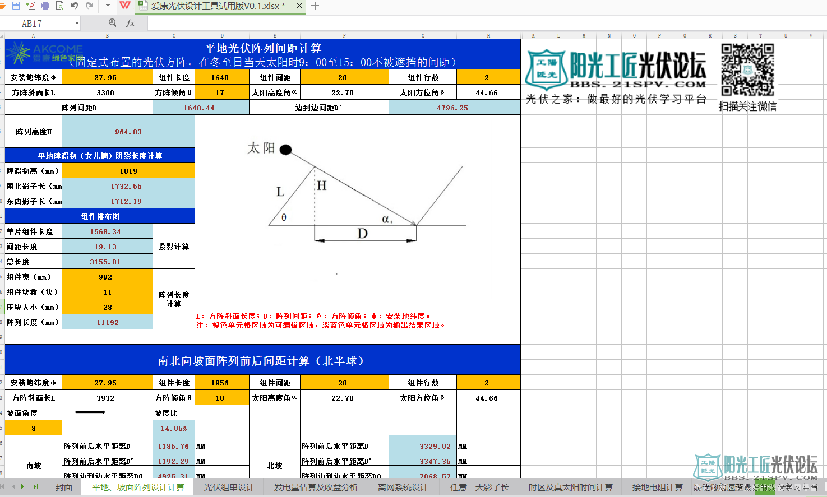Select the module width cell 992
827x497 pixels.
(107, 277)
